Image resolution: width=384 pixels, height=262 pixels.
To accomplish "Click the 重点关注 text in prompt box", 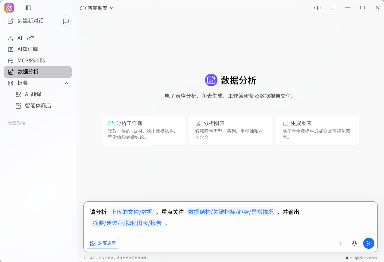I will click(x=173, y=212).
